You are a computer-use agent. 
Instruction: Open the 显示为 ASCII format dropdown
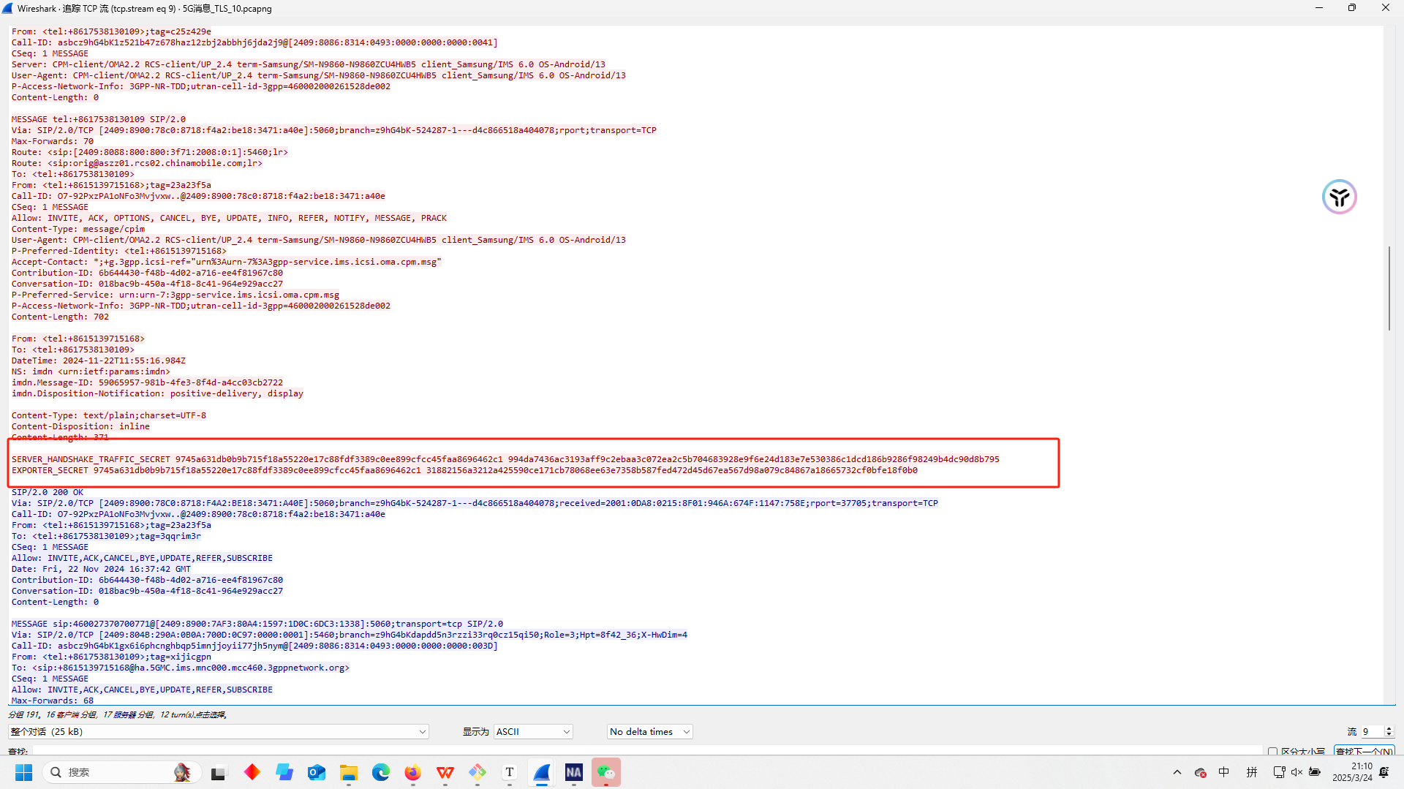[533, 731]
